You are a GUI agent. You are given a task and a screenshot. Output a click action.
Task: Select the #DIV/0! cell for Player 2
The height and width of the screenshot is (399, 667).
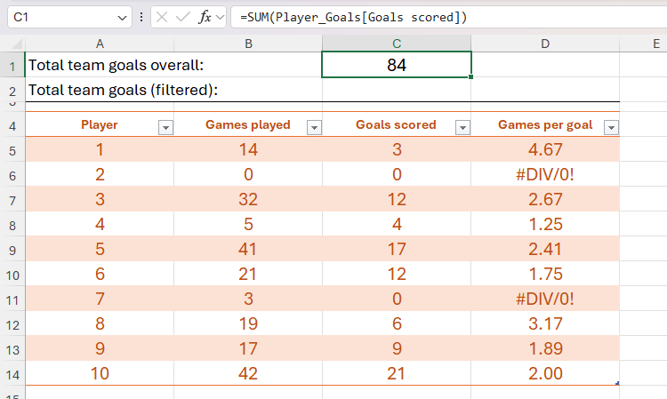[x=544, y=175]
